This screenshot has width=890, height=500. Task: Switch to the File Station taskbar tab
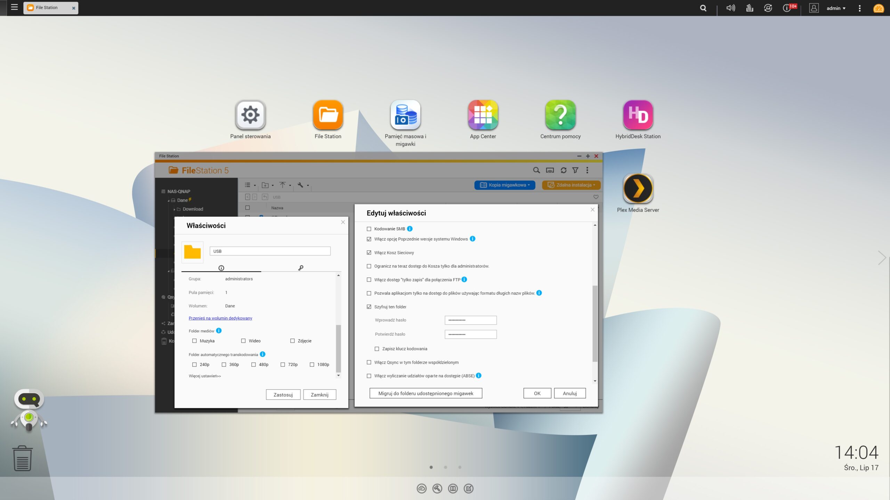click(x=51, y=8)
